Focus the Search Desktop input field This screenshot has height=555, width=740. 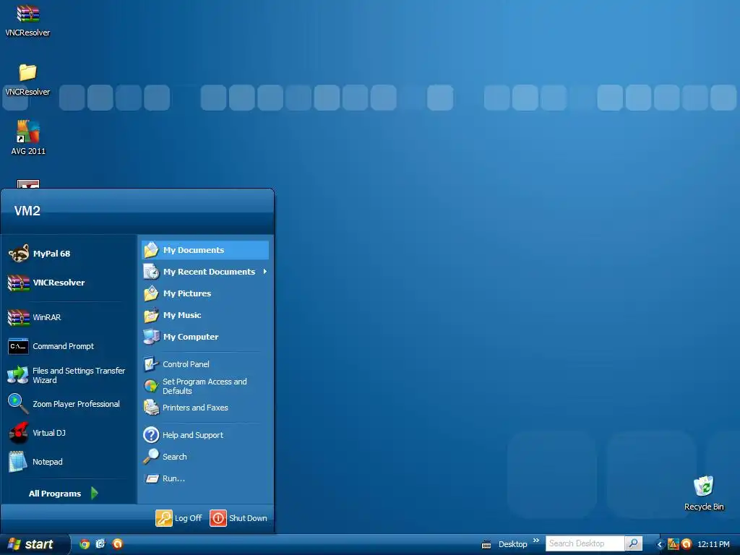coord(585,543)
